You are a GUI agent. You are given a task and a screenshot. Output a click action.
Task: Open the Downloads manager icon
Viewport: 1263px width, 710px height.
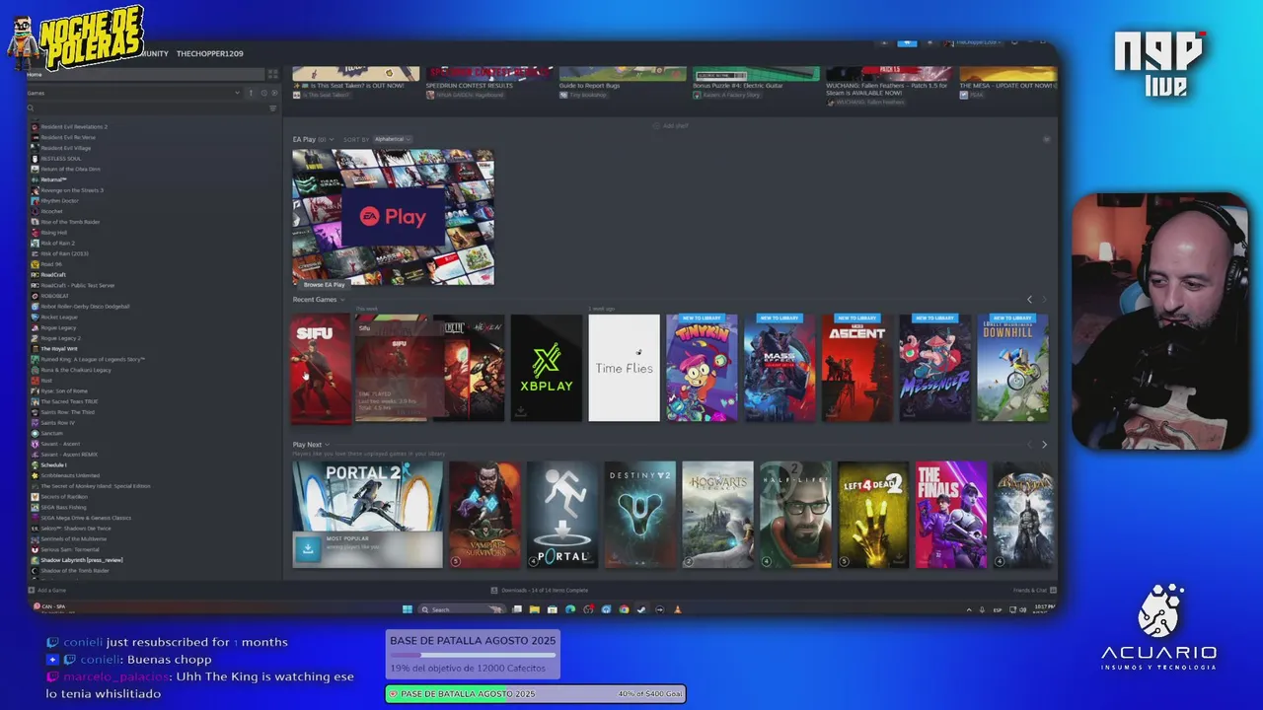tap(494, 590)
